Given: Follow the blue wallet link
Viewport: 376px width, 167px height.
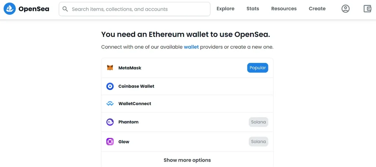Looking at the screenshot, I should coord(191,47).
